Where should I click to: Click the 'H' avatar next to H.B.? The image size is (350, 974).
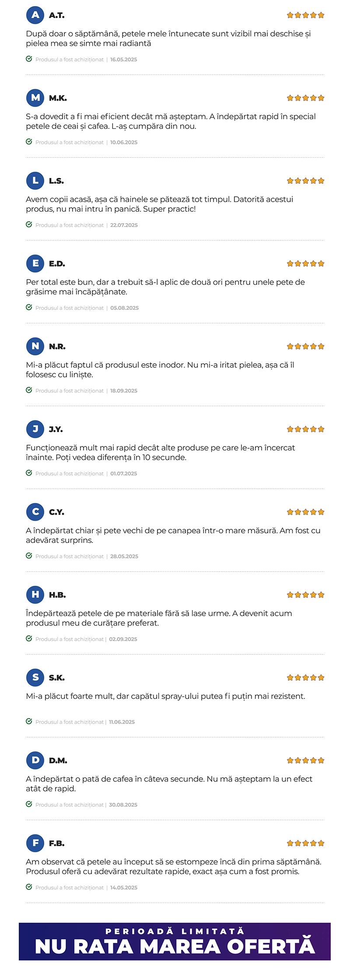point(35,595)
